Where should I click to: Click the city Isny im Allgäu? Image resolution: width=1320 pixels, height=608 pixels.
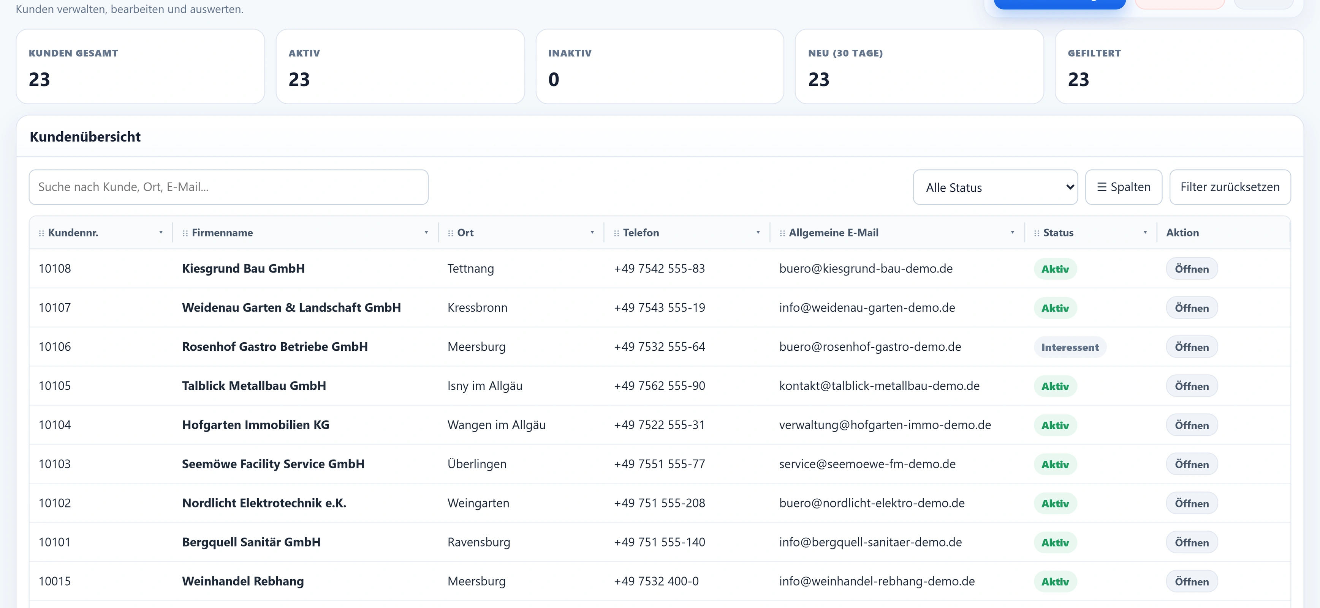pos(485,386)
